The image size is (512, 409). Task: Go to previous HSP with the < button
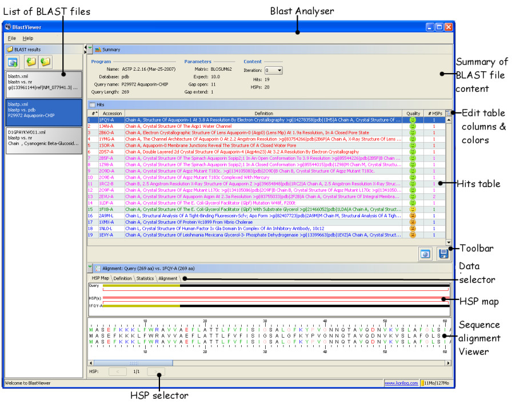tap(117, 371)
